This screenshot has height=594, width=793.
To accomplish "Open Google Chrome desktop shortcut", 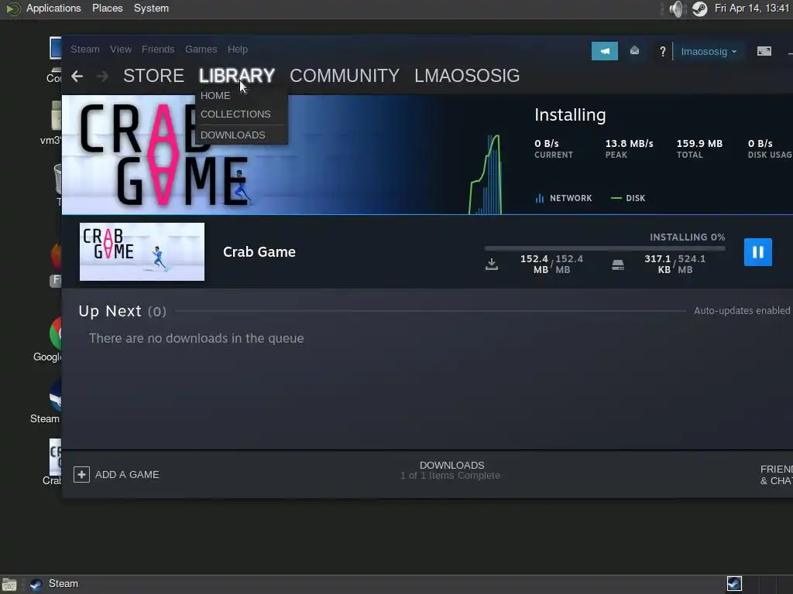I will (x=55, y=333).
